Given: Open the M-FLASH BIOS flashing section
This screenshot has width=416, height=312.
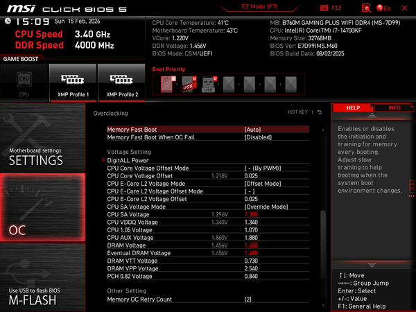Looking at the screenshot, I should click(x=42, y=277).
